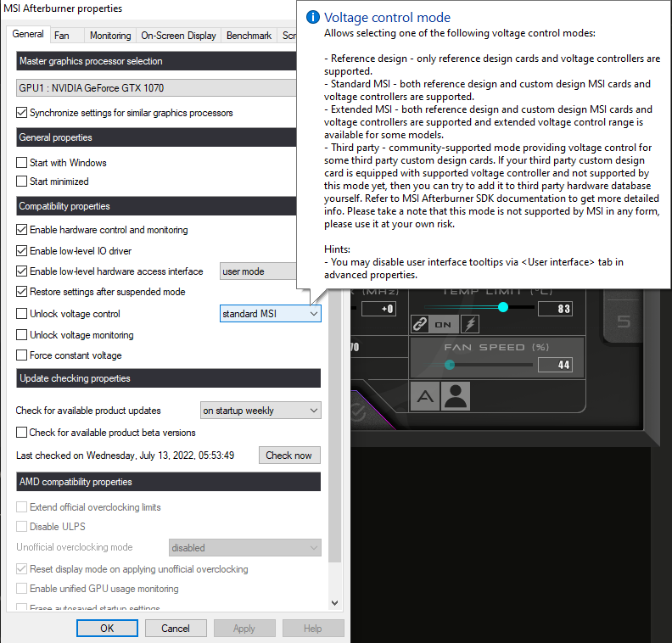This screenshot has width=672, height=643.
Task: Click the Last checked on Wednesday date text
Action: coord(125,455)
